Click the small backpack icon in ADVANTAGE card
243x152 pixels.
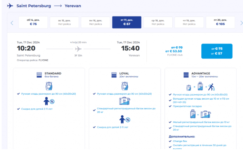pyautogui.click(x=188, y=87)
